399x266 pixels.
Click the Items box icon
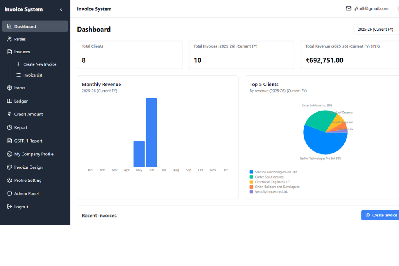tap(10, 88)
